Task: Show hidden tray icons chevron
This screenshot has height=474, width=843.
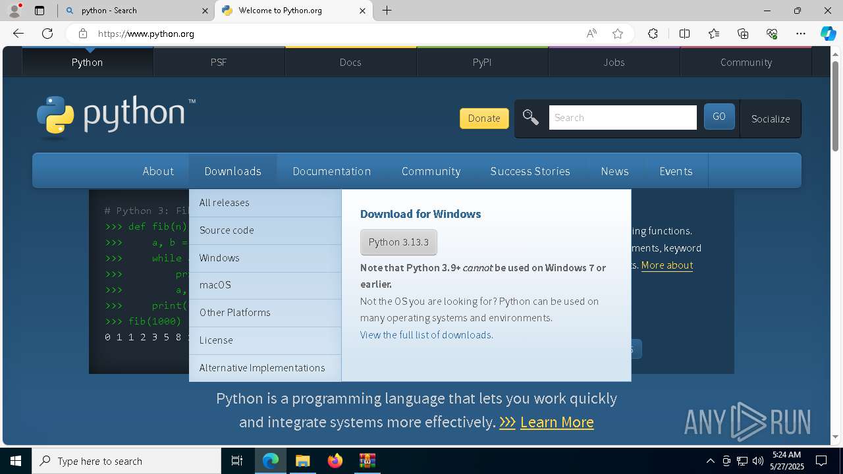Action: [710, 461]
